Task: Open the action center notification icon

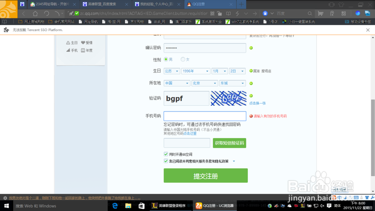Action: (x=329, y=206)
